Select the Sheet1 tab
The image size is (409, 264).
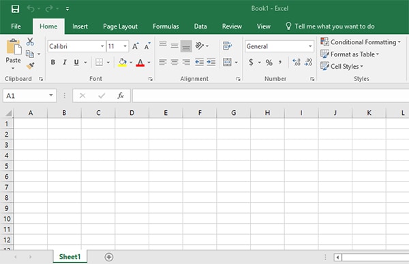pyautogui.click(x=70, y=257)
